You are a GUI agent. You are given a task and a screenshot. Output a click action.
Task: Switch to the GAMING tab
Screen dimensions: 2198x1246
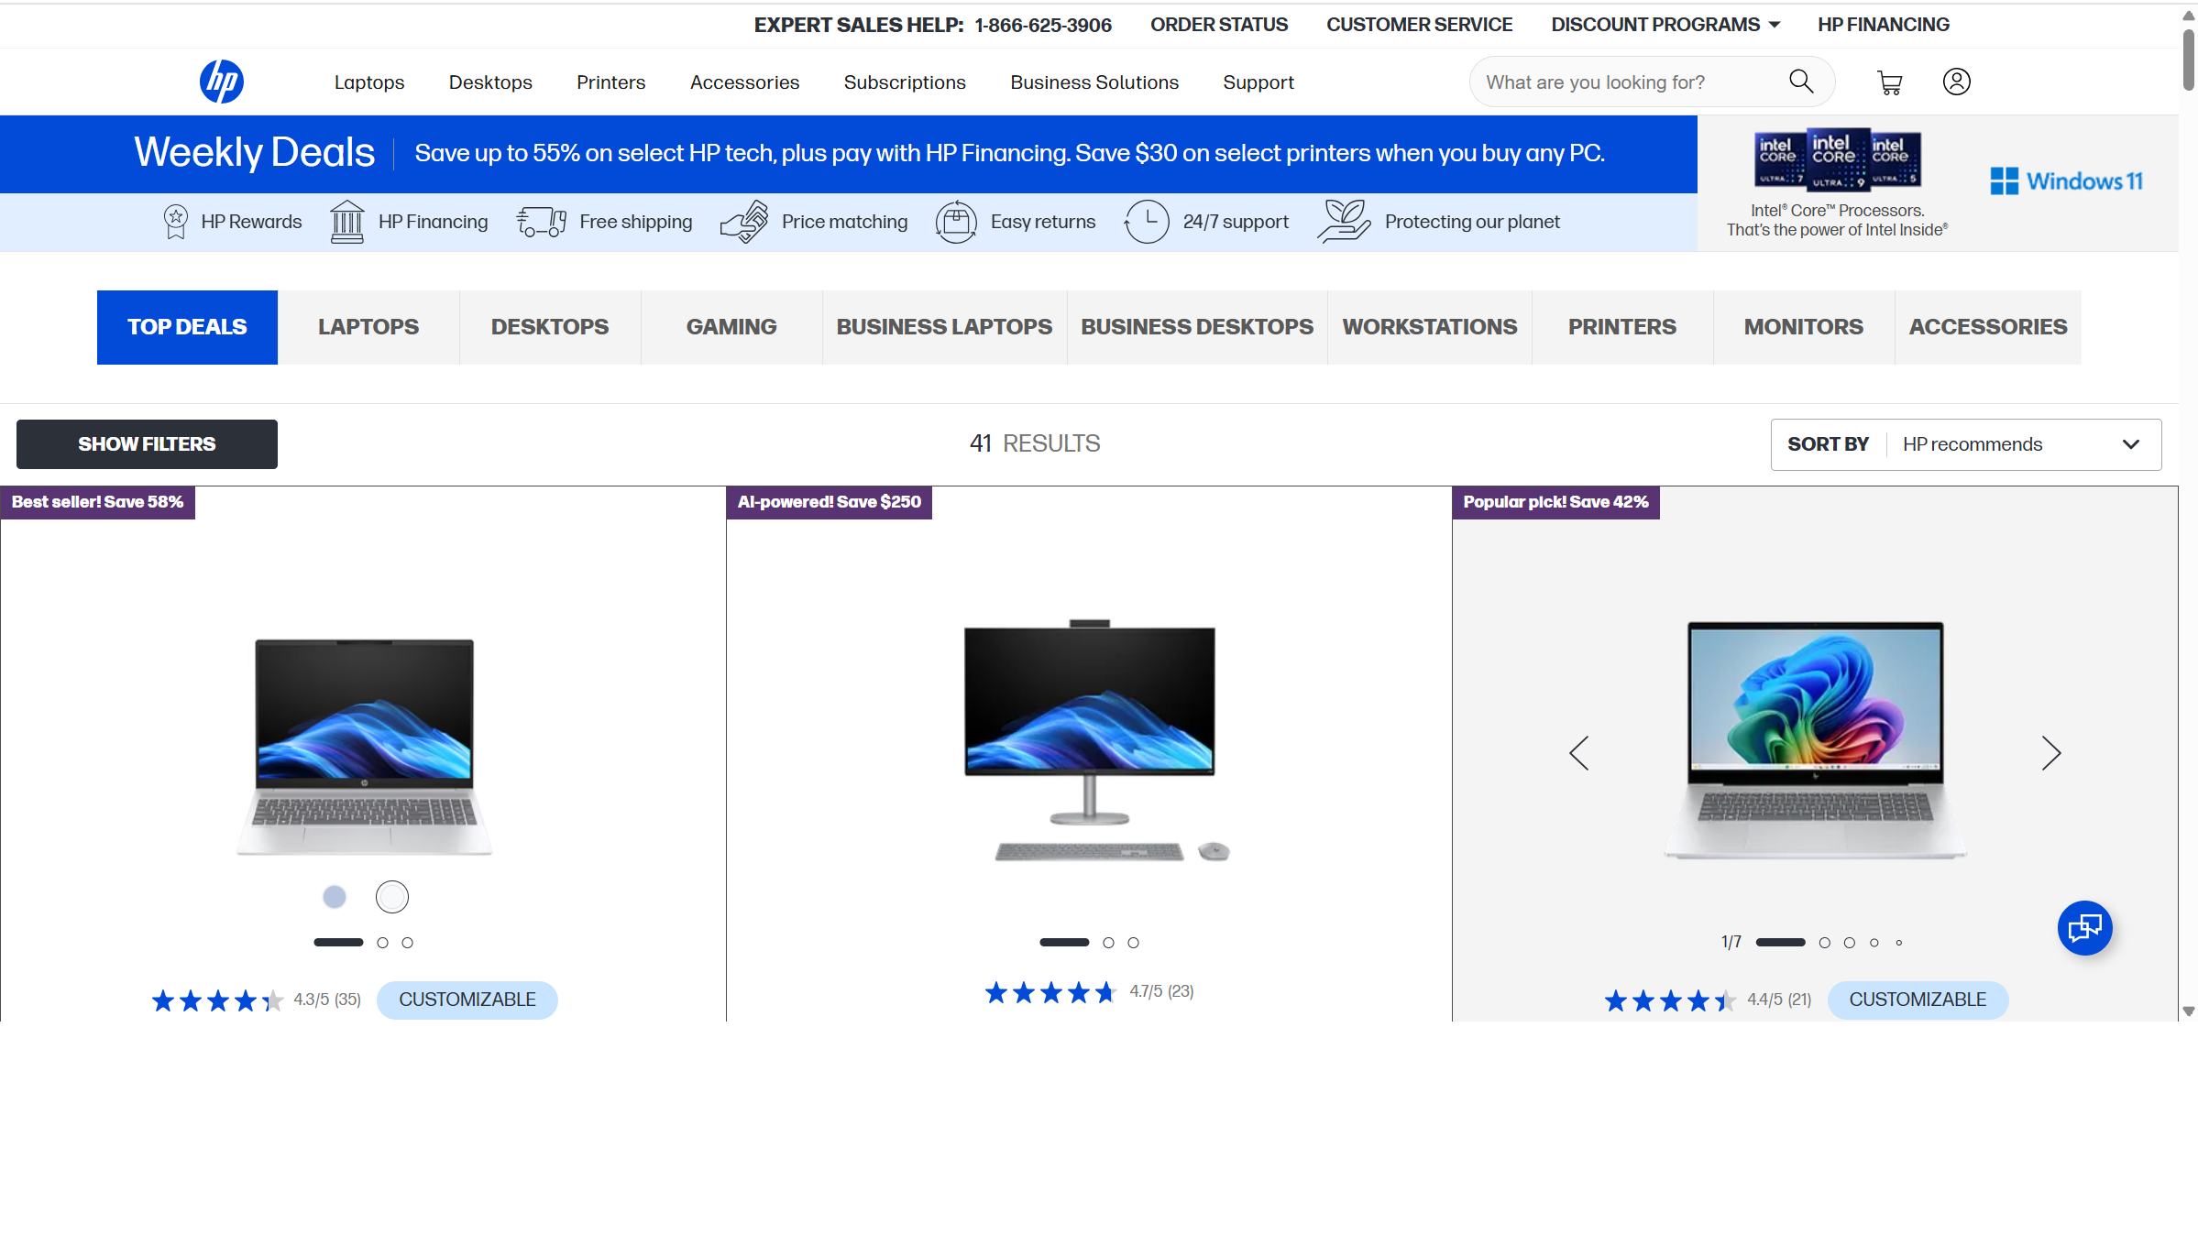tap(731, 327)
